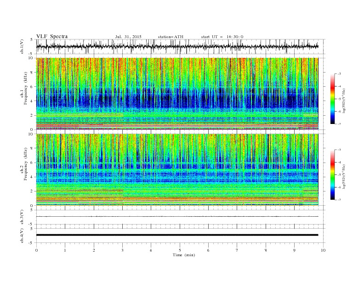Click the "2" tick on the time axis

coord(94,250)
